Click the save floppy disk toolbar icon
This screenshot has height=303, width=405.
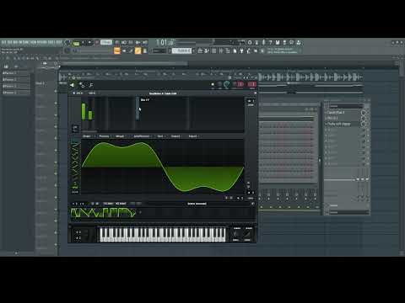coord(278,42)
